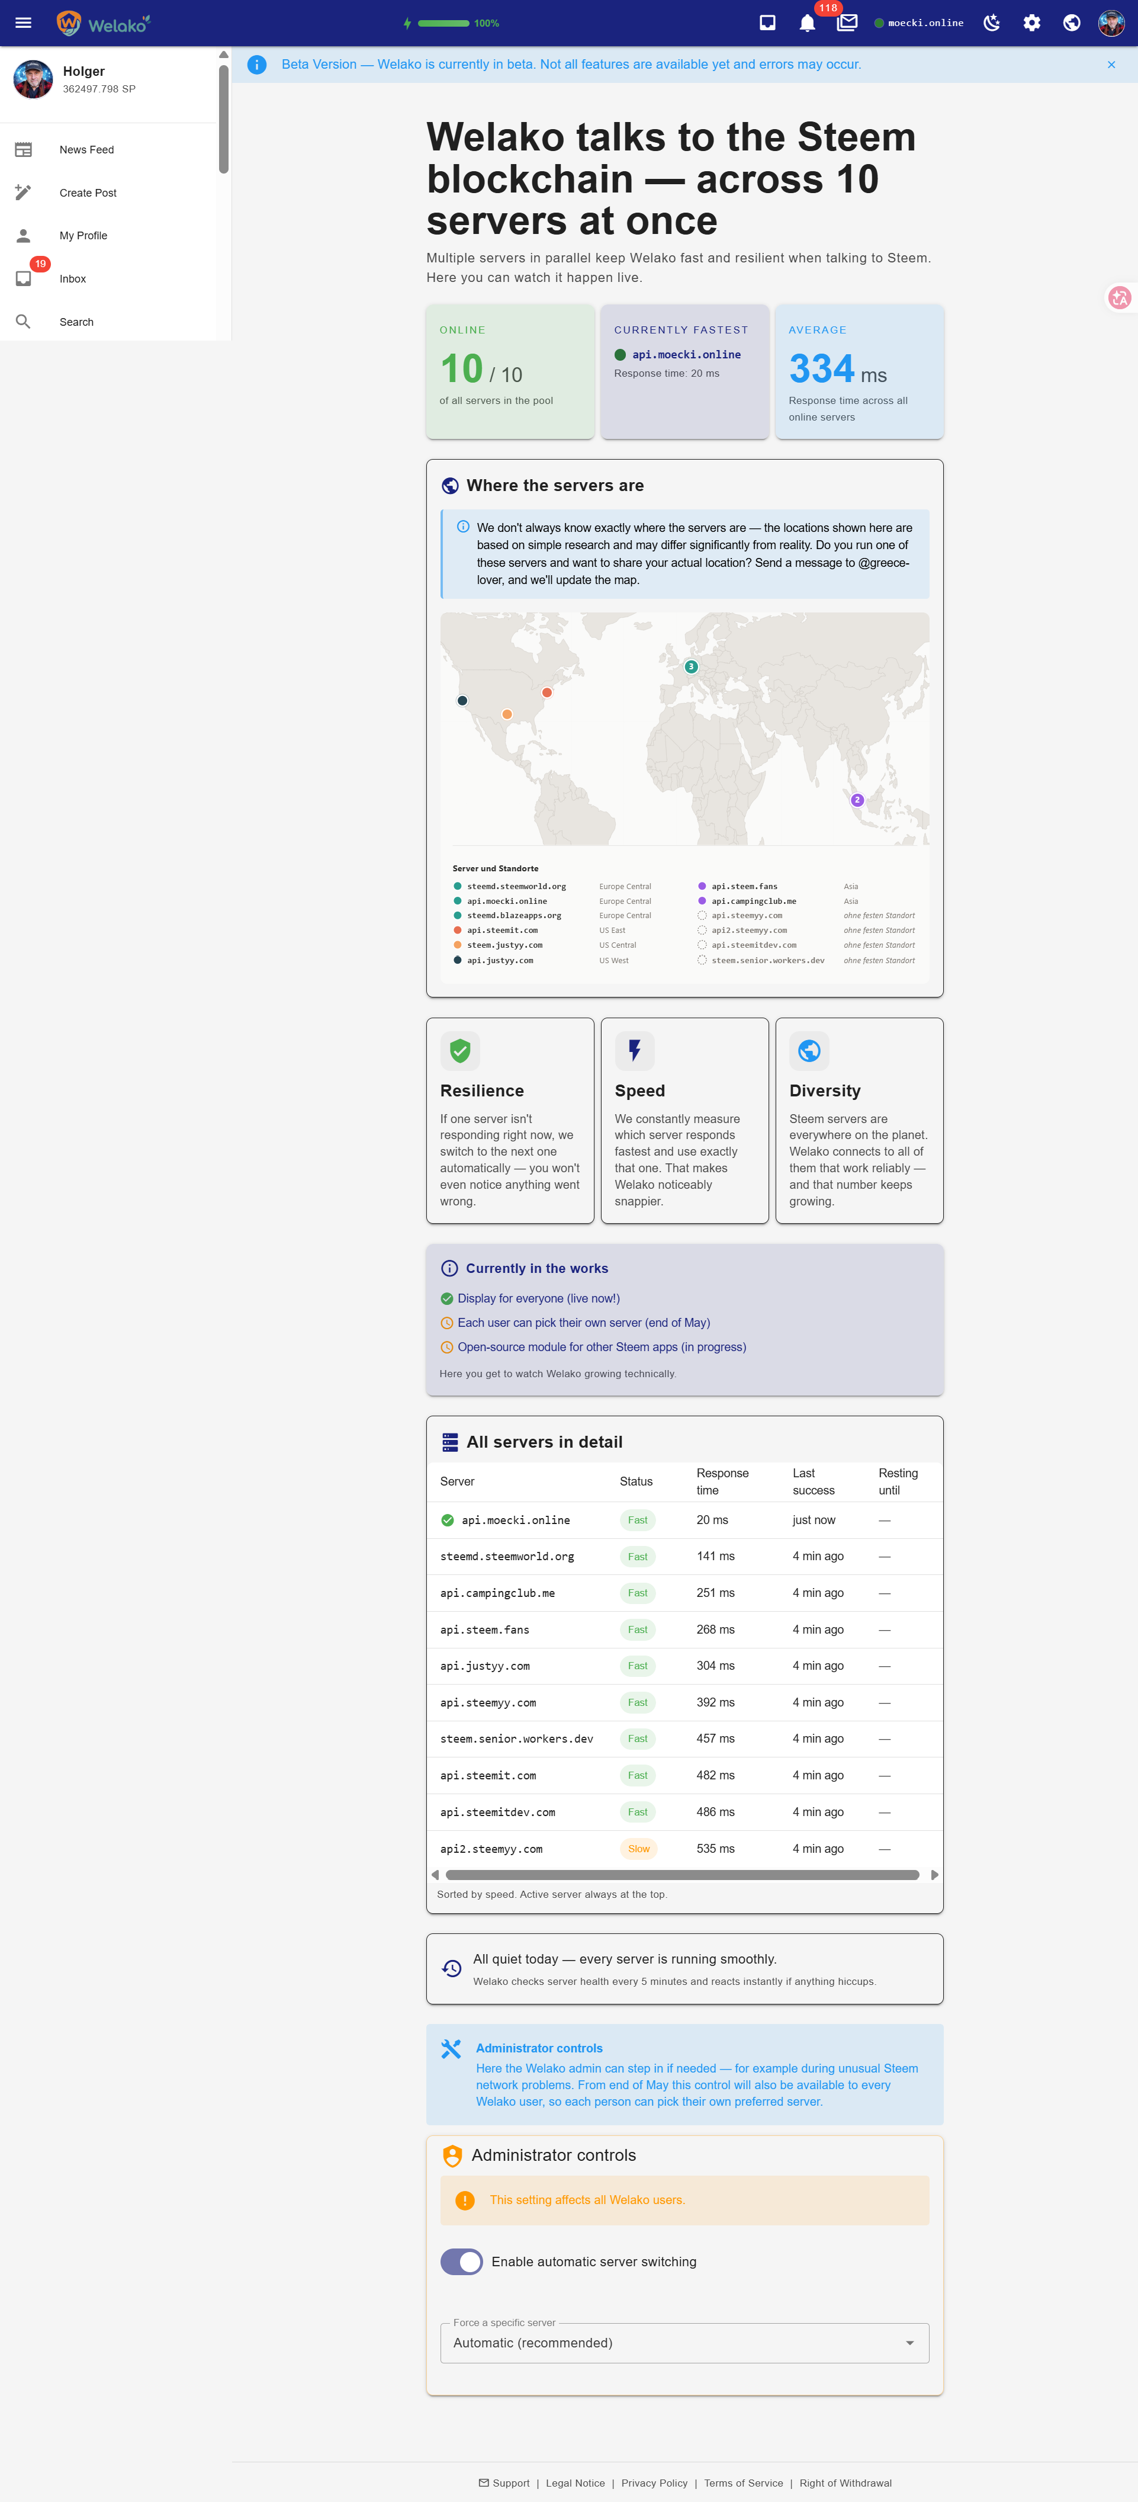
Task: Open News Feed in sidebar
Action: click(86, 150)
